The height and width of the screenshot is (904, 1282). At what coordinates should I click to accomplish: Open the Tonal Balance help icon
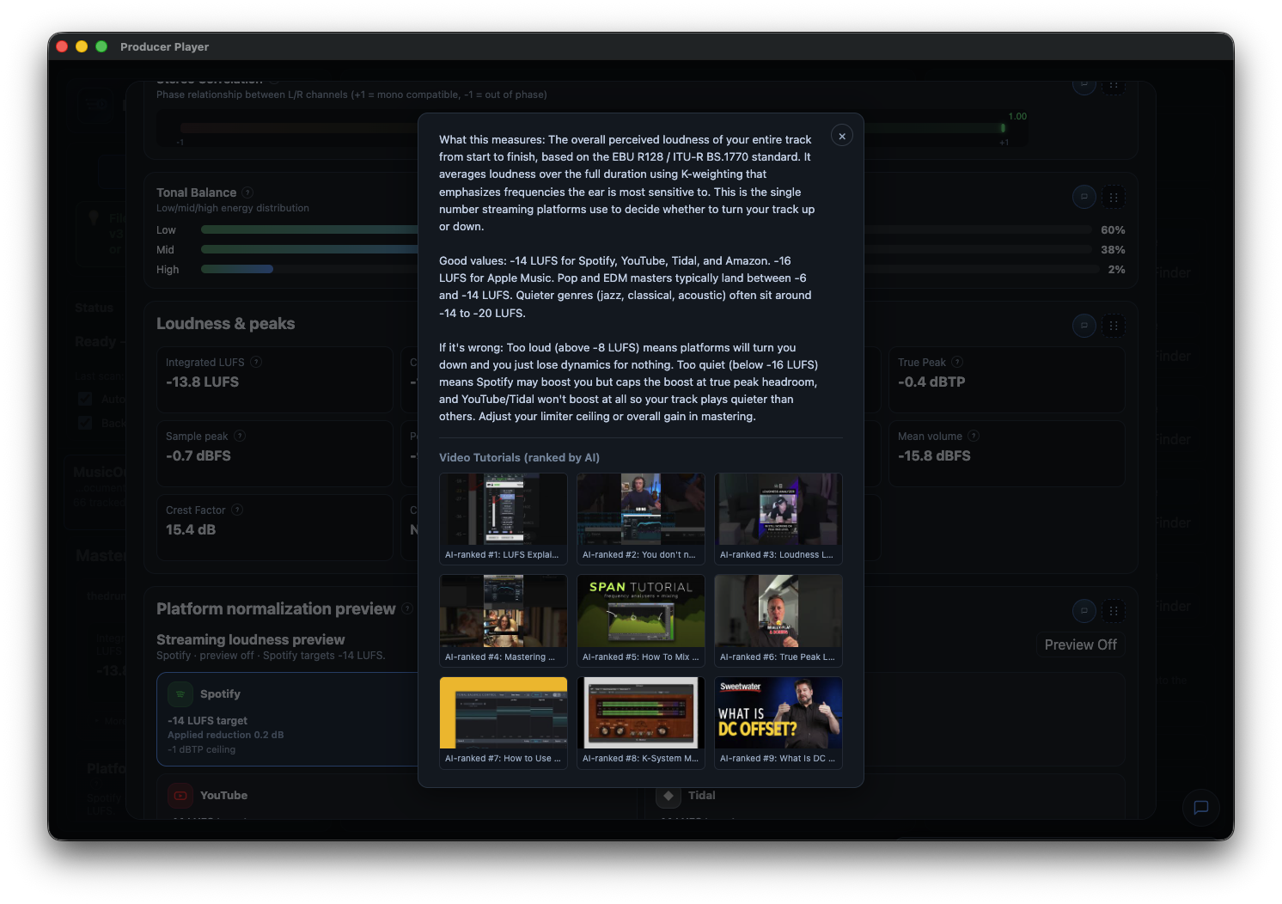[247, 192]
